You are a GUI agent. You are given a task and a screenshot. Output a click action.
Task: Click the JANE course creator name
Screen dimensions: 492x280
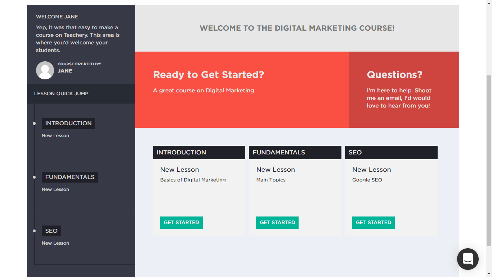pos(65,71)
